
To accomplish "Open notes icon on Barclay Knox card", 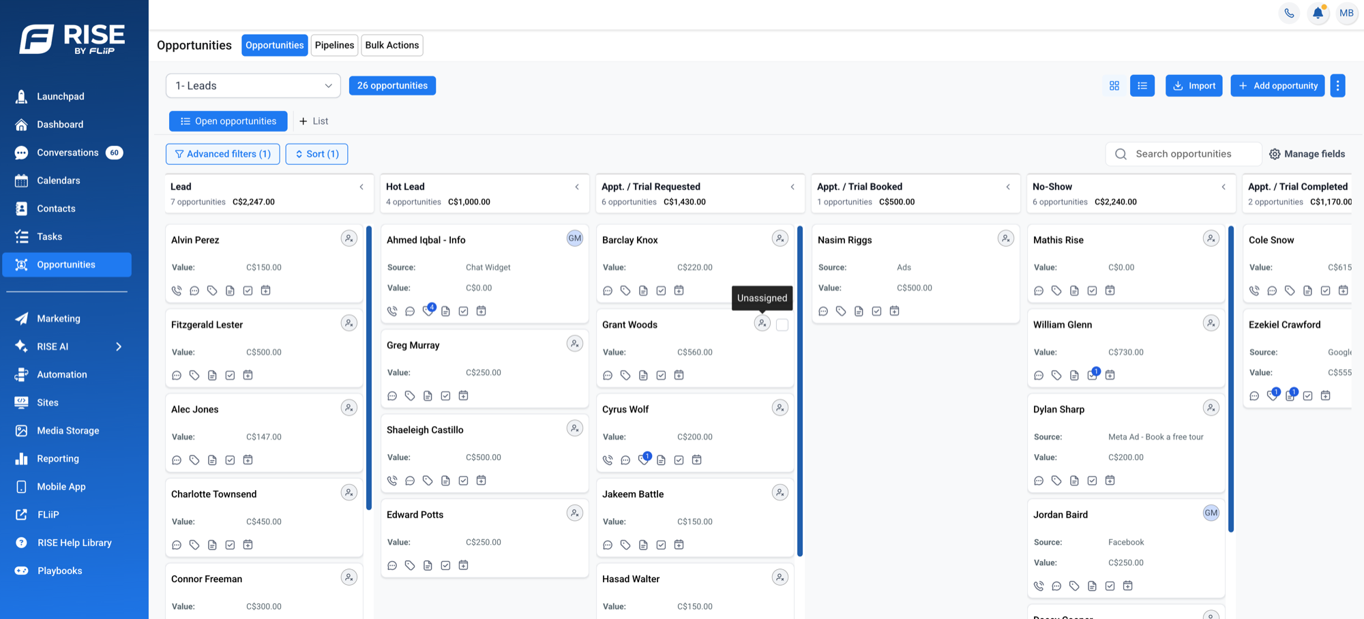I will click(x=643, y=290).
